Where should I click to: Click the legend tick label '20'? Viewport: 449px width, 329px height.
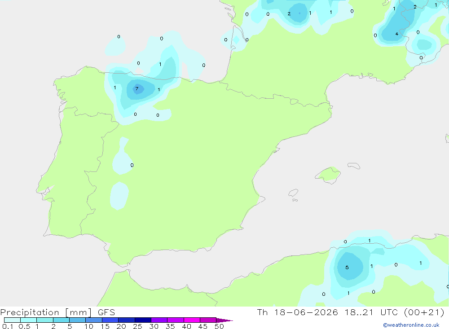tap(121, 326)
